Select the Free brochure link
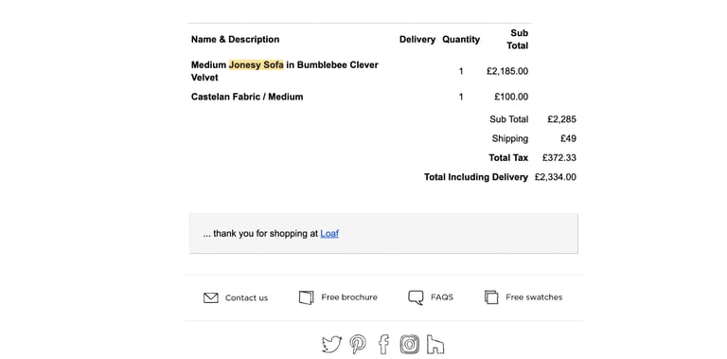Viewport: 727px width, 359px height. (x=349, y=297)
